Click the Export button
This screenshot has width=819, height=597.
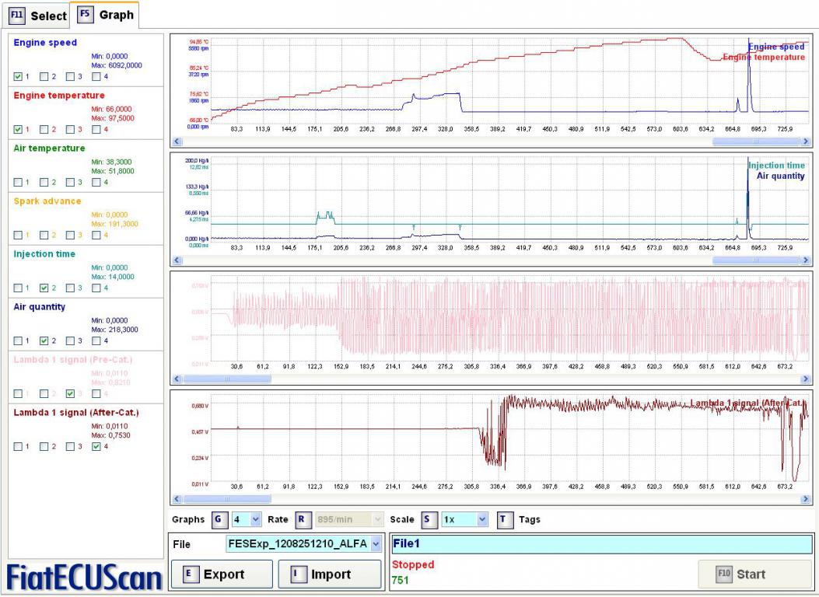[222, 574]
